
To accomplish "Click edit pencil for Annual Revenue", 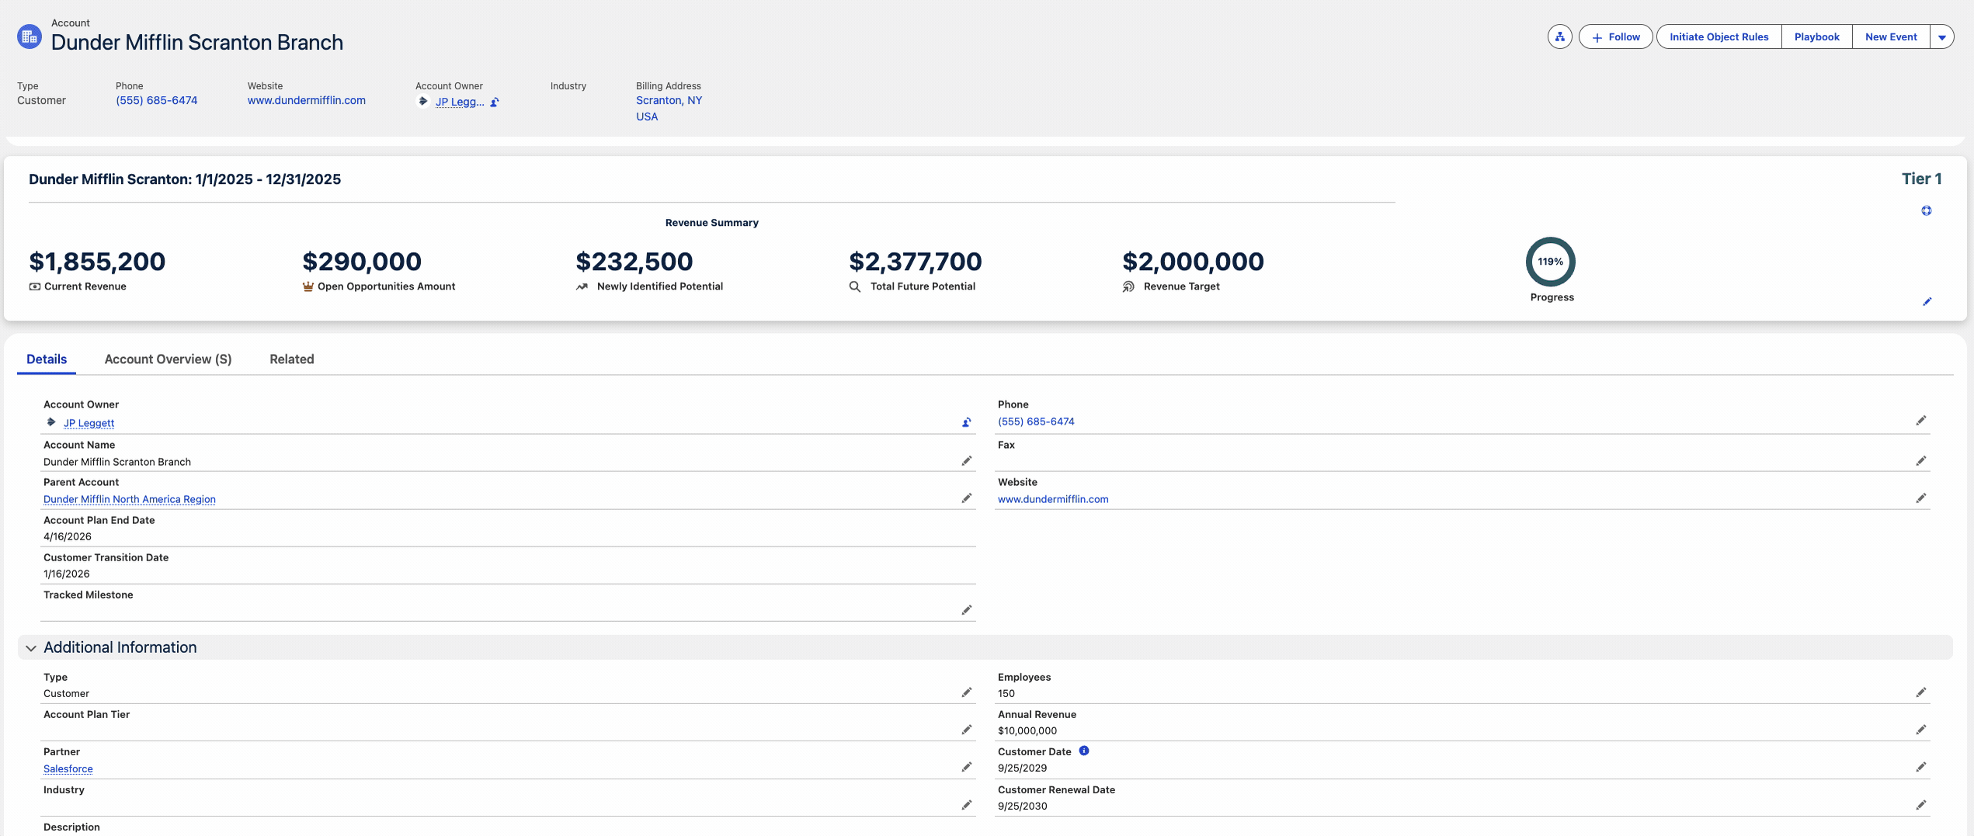I will 1920,730.
